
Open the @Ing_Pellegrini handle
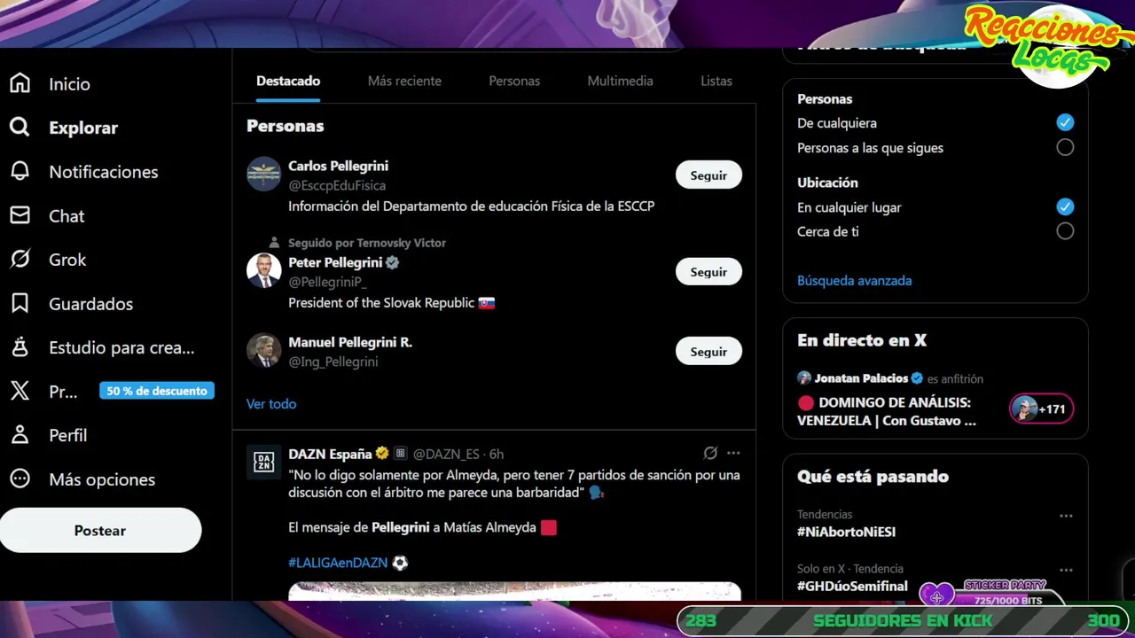click(x=333, y=362)
